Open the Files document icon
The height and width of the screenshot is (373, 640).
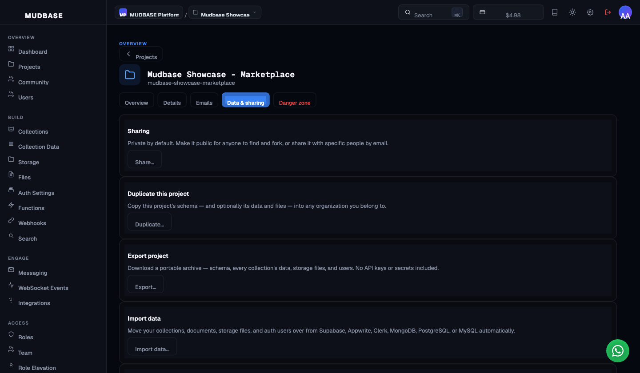point(11,175)
